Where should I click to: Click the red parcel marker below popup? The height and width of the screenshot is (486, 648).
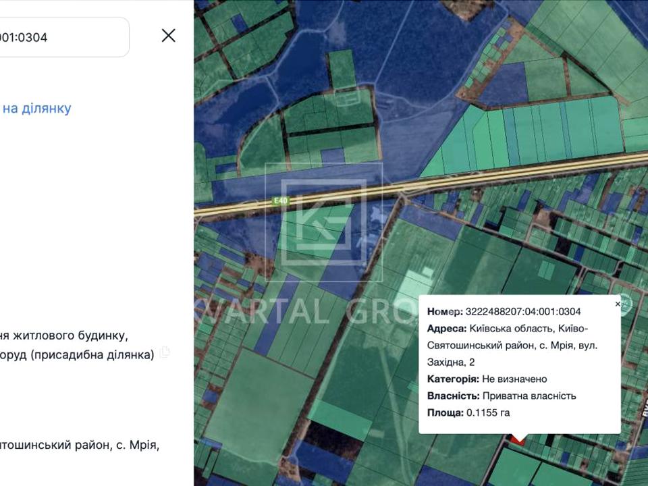518,439
